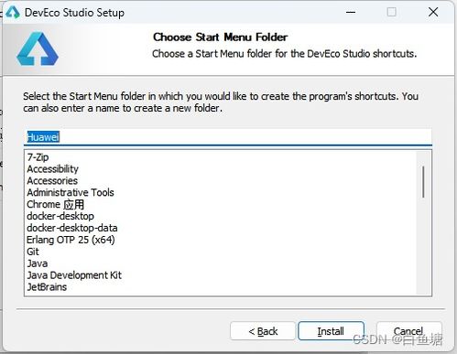Select Accessibility in the folder list

(x=52, y=169)
